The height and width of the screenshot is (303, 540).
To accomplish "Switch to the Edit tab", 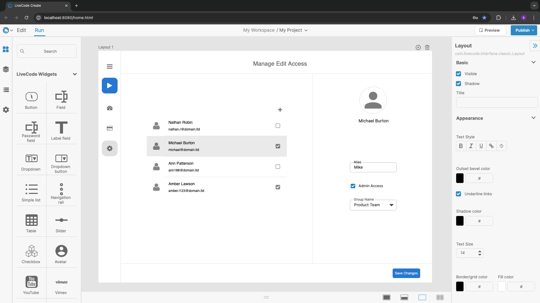I will [x=21, y=30].
